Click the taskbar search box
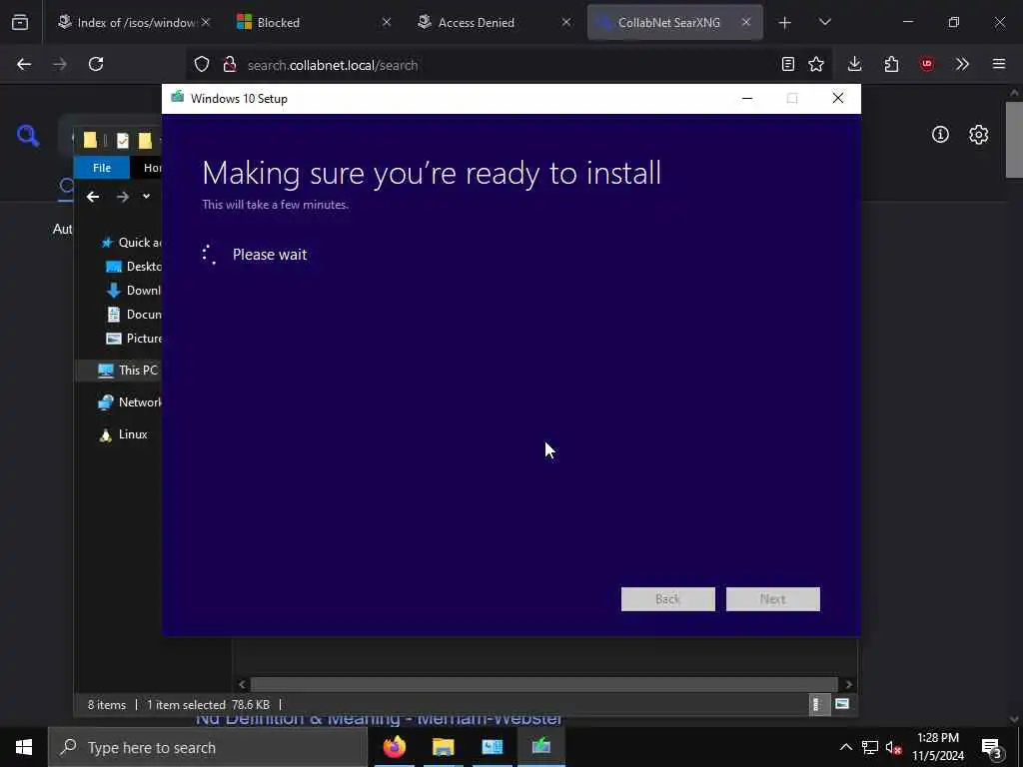The width and height of the screenshot is (1023, 767). pyautogui.click(x=208, y=747)
